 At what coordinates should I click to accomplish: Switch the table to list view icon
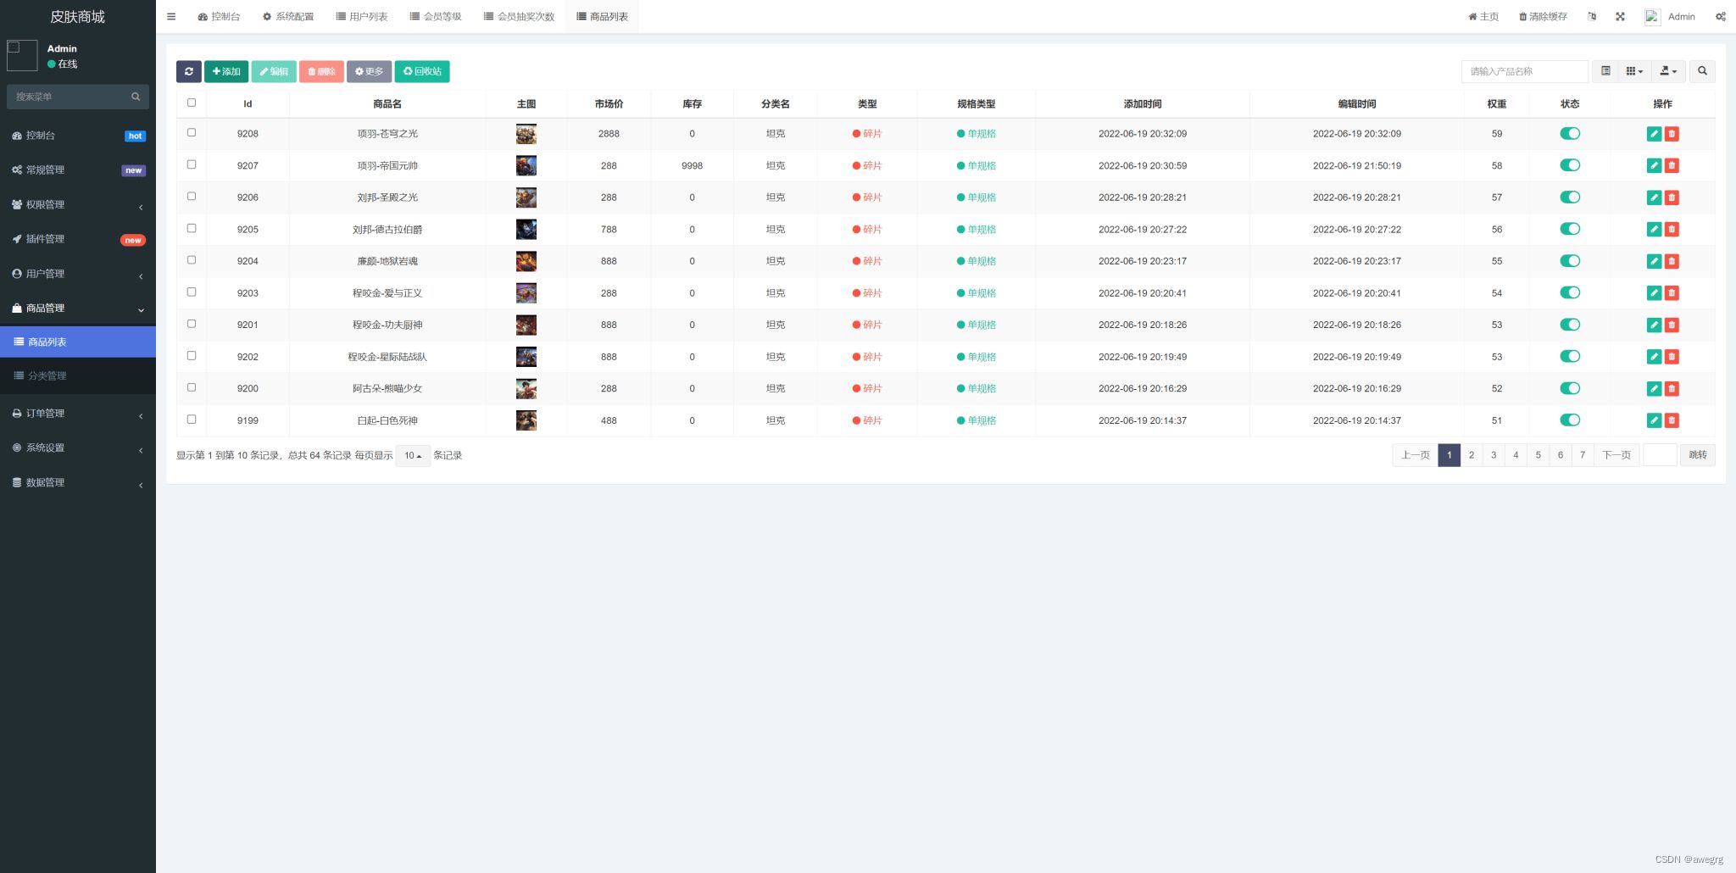click(x=1605, y=72)
